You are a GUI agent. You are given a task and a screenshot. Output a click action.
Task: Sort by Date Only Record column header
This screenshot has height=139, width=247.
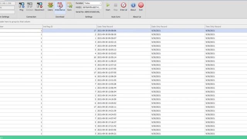(x=178, y=27)
